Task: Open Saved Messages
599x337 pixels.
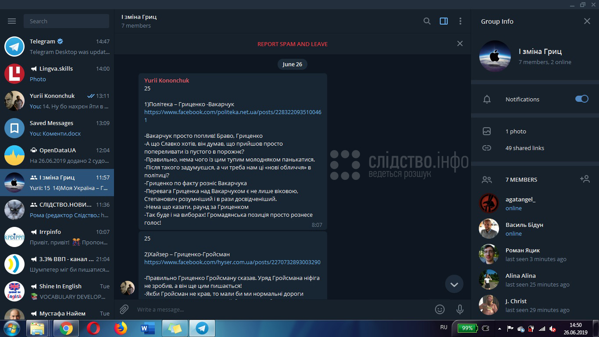Action: (57, 128)
